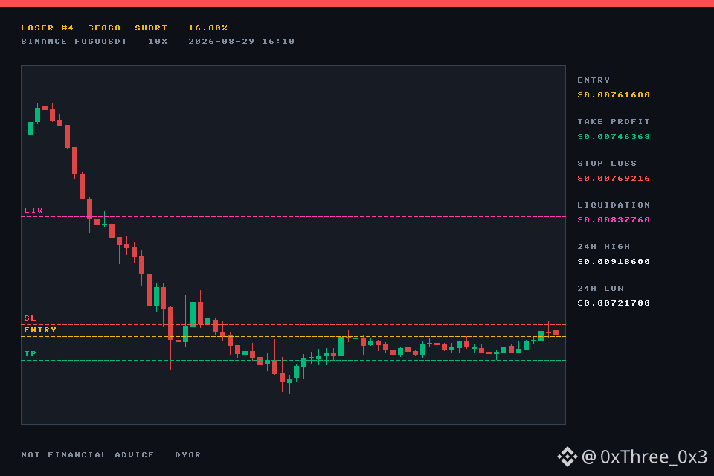
Task: Click the Binance logo icon beside the handle
Action: [567, 457]
